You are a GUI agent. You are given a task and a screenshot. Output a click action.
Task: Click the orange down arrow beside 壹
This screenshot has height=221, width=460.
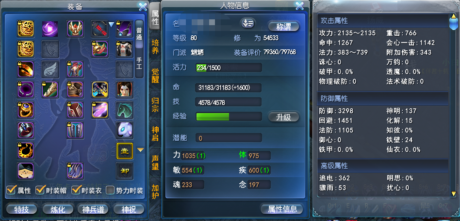click(141, 150)
